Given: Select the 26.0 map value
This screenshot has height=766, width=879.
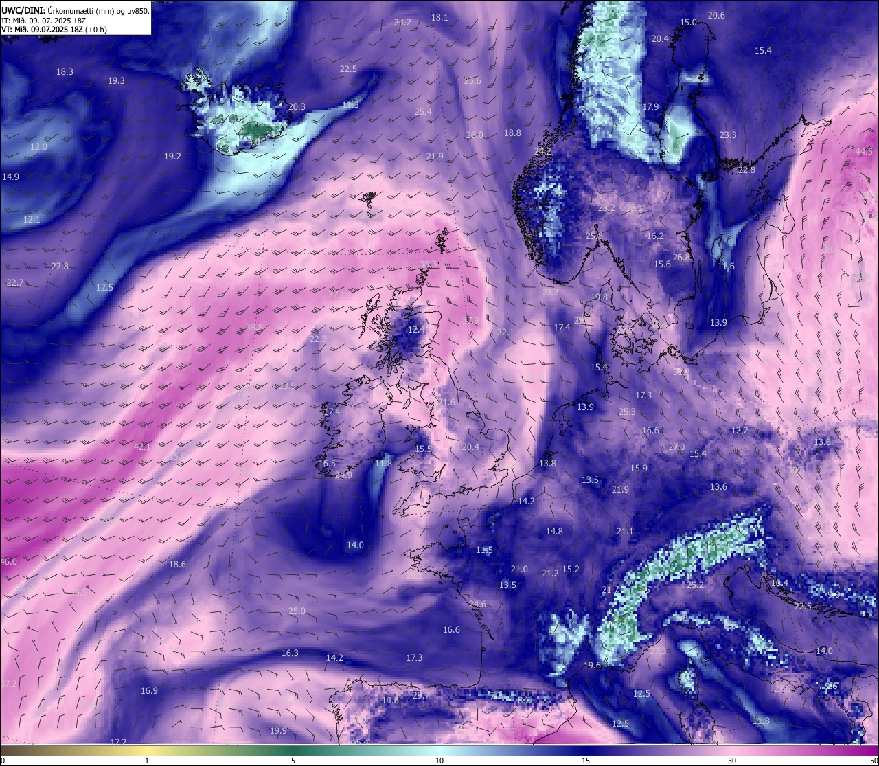Looking at the screenshot, I should pyautogui.click(x=475, y=135).
